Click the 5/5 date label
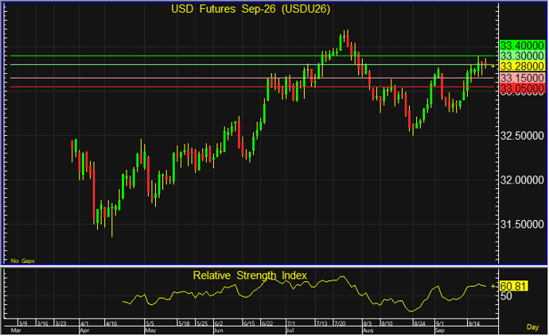549x336 pixels. tap(150, 323)
